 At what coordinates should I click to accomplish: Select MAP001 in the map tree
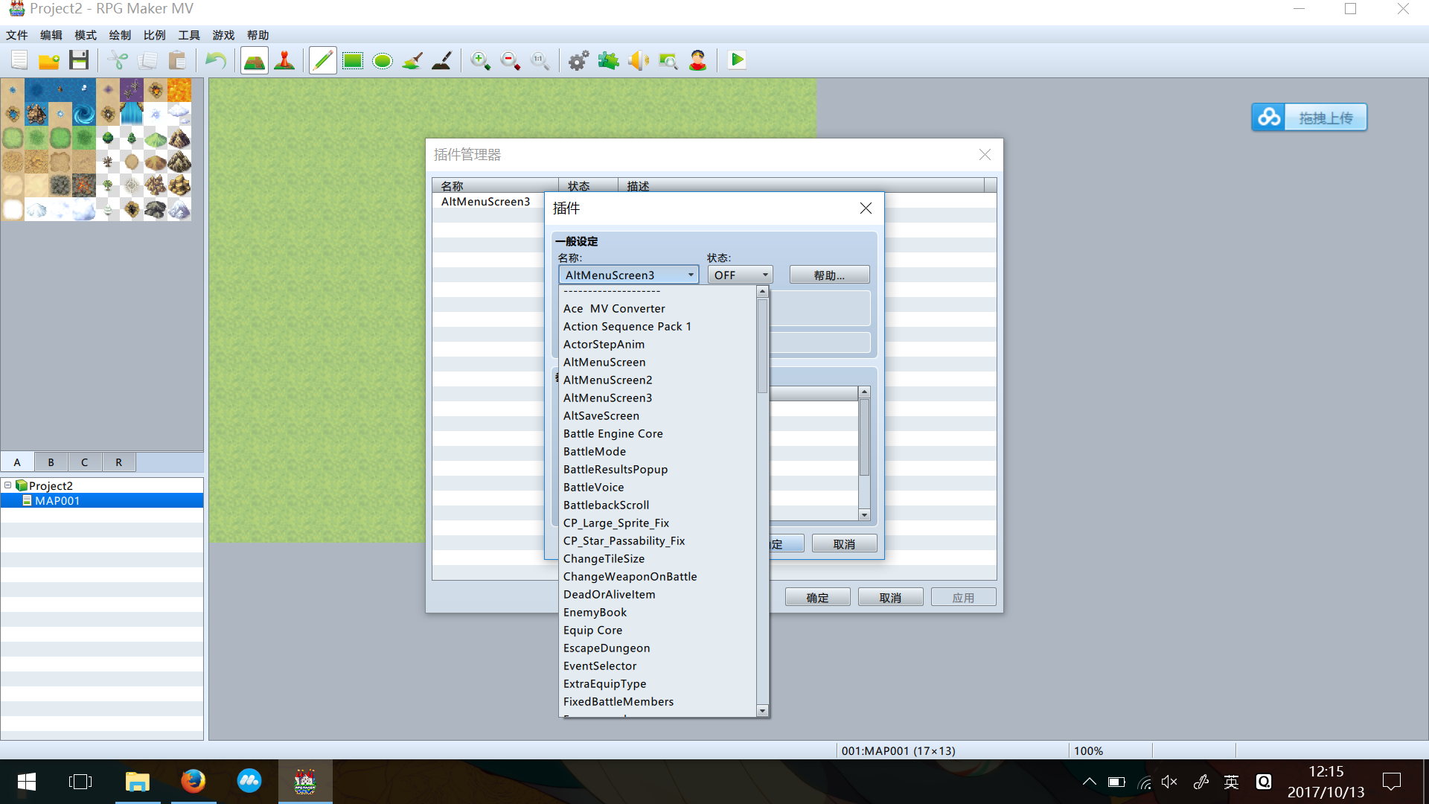(x=102, y=500)
